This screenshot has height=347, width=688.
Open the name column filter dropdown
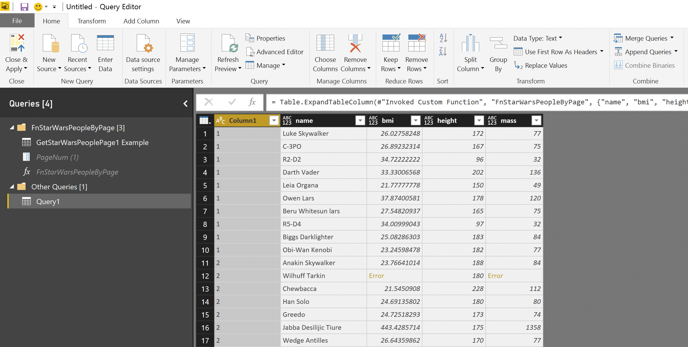click(x=360, y=121)
